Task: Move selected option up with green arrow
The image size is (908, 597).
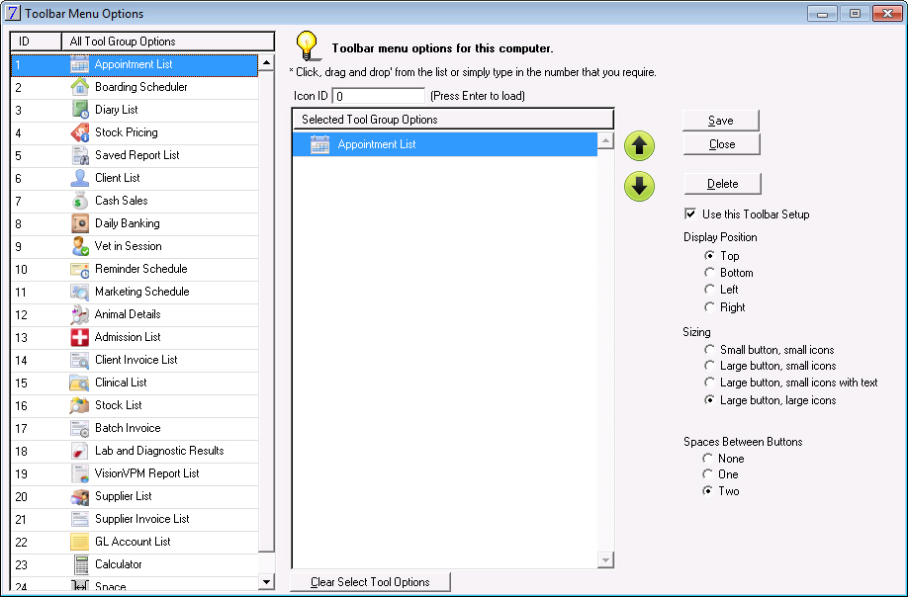Action: (639, 145)
